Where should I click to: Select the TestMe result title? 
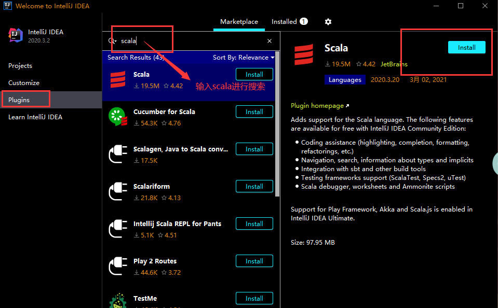coord(145,298)
